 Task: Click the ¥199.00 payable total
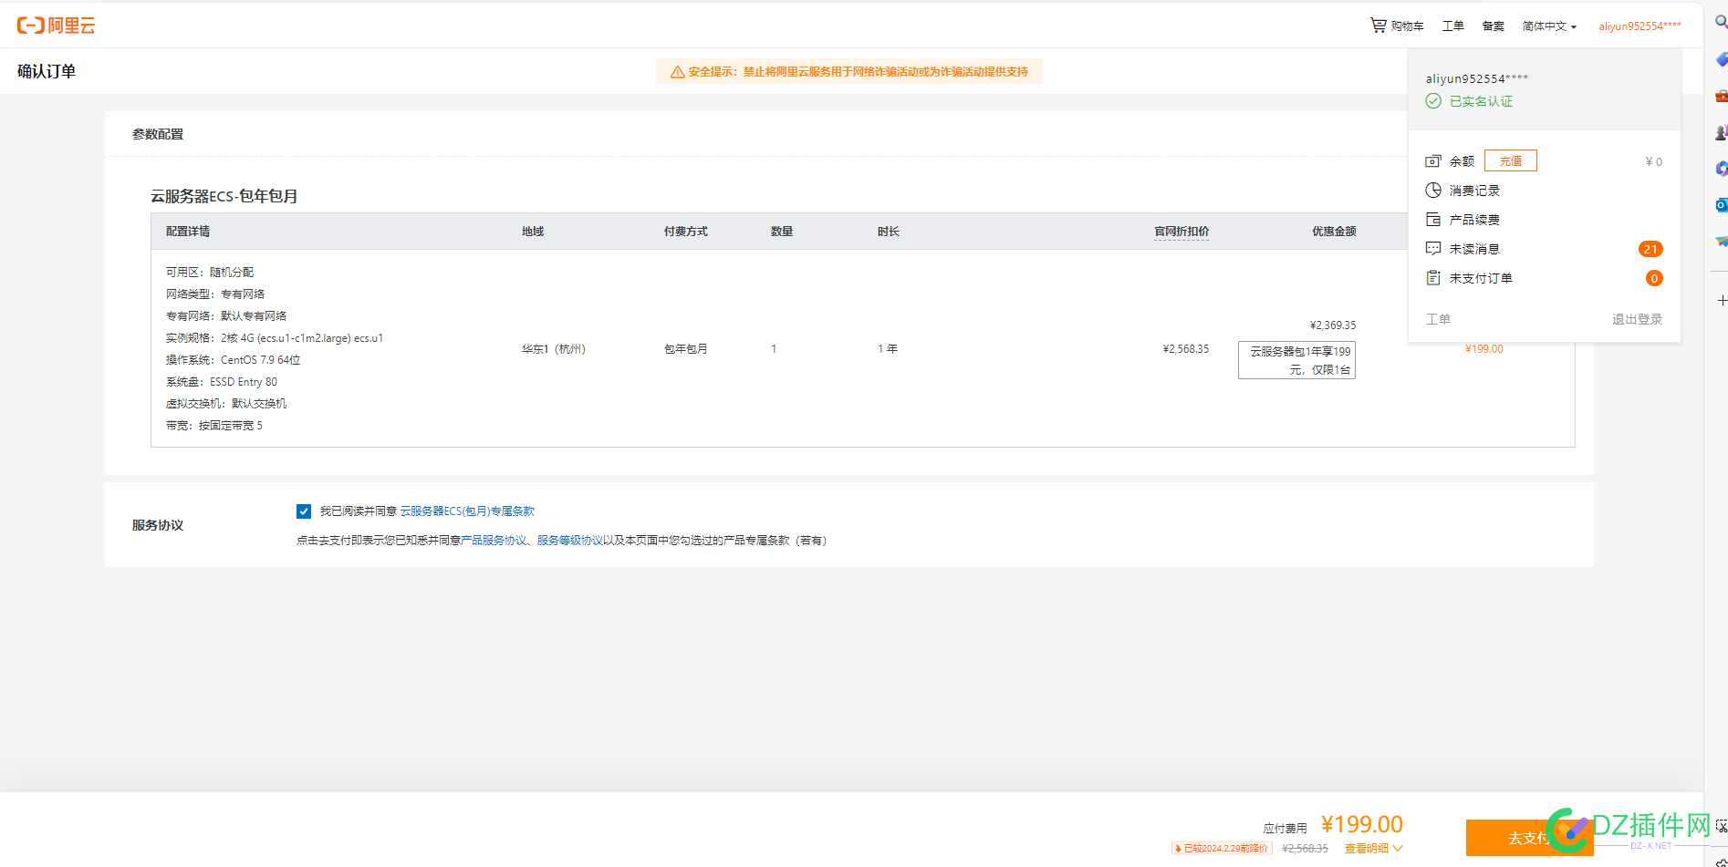pyautogui.click(x=1362, y=824)
